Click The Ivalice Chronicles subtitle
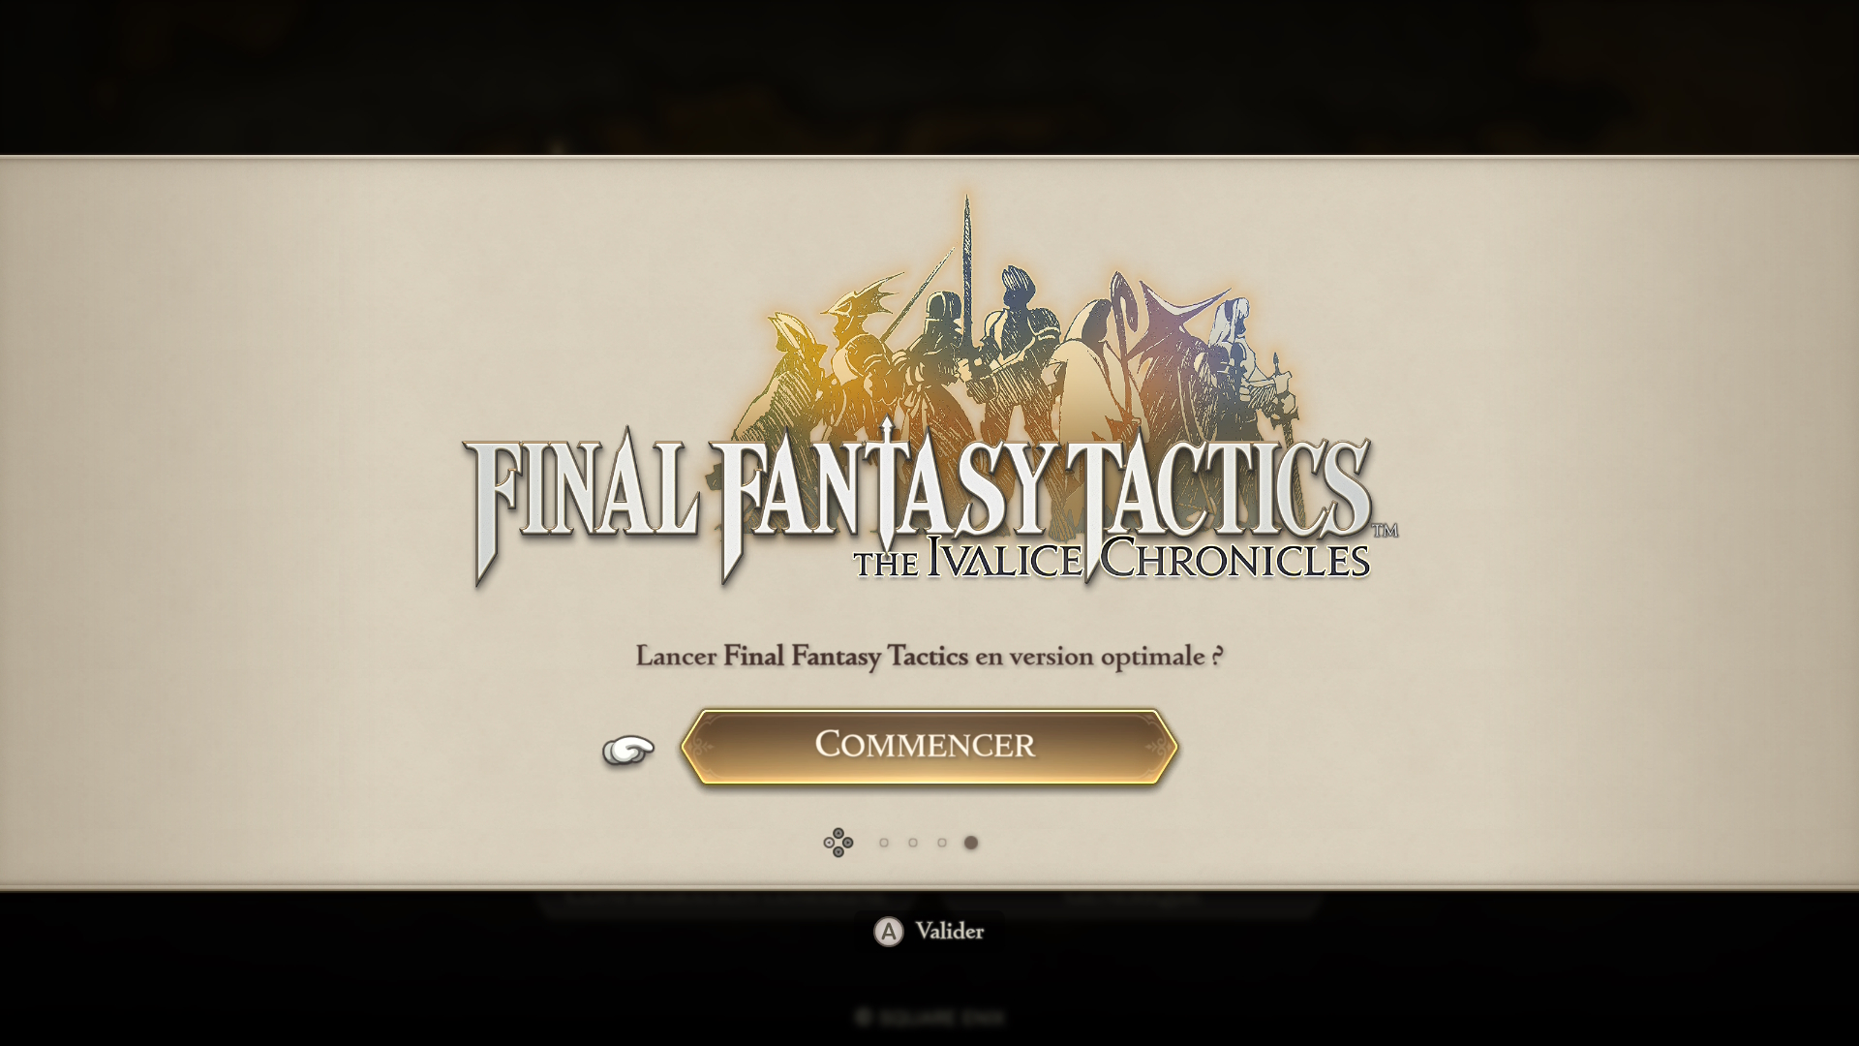 [x=1112, y=560]
